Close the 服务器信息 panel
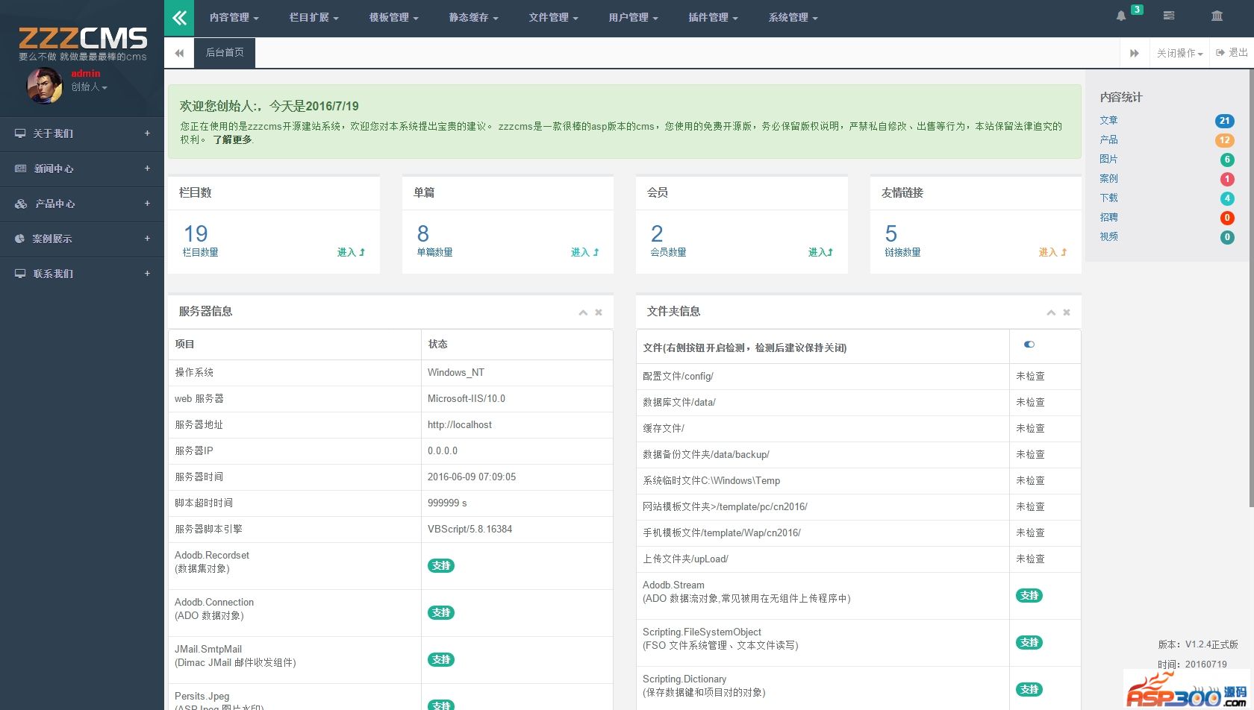Viewport: 1254px width, 710px height. pos(599,312)
